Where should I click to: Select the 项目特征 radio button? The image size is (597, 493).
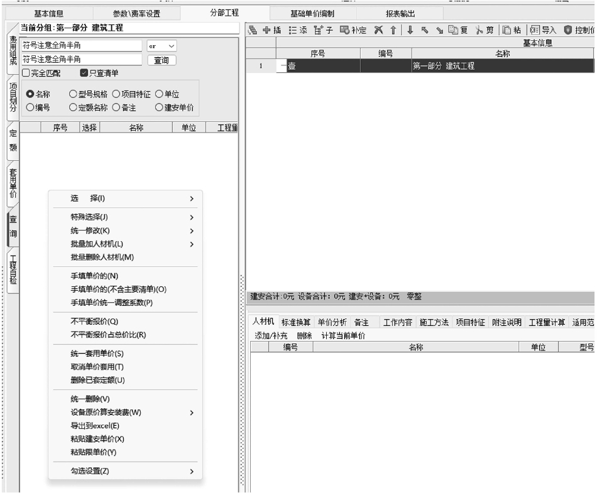pyautogui.click(x=116, y=94)
